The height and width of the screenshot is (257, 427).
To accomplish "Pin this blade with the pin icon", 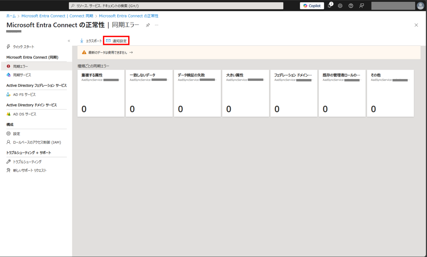I will tap(148, 25).
